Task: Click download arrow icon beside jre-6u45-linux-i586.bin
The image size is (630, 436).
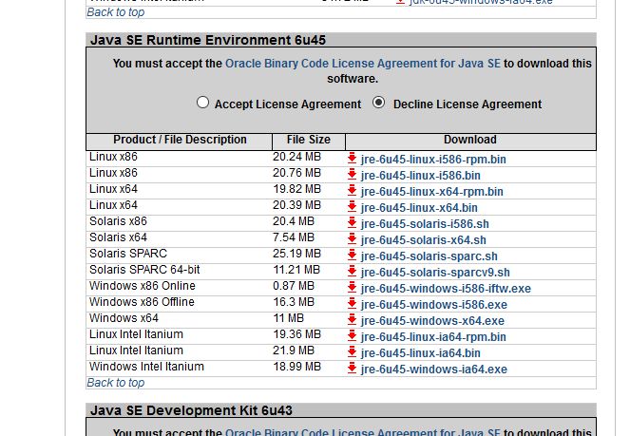Action: pos(352,174)
